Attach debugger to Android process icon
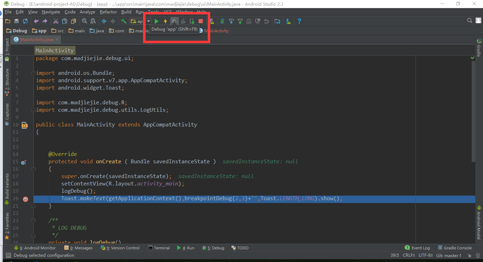This screenshot has height=262, width=483. coord(192,21)
